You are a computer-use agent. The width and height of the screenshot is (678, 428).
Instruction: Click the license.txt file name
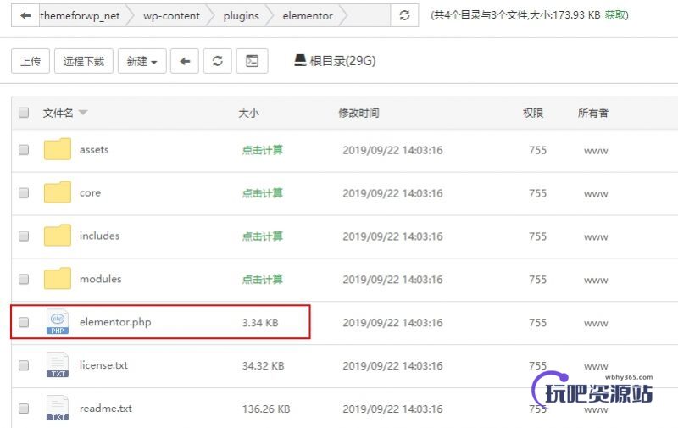tap(103, 365)
